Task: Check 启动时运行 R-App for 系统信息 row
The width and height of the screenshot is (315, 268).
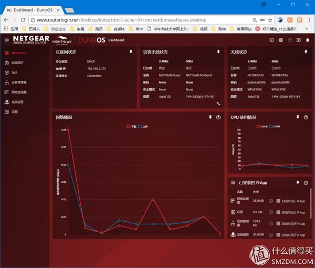Action: click(278, 234)
